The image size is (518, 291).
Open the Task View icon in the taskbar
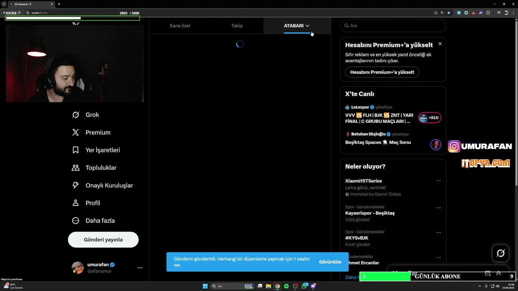(x=260, y=286)
